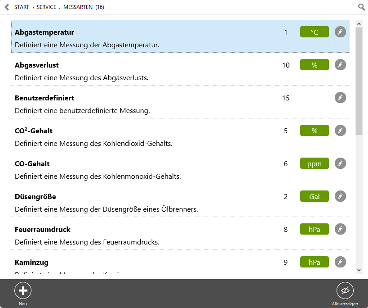Add a new entry with Neu

pos(23,290)
